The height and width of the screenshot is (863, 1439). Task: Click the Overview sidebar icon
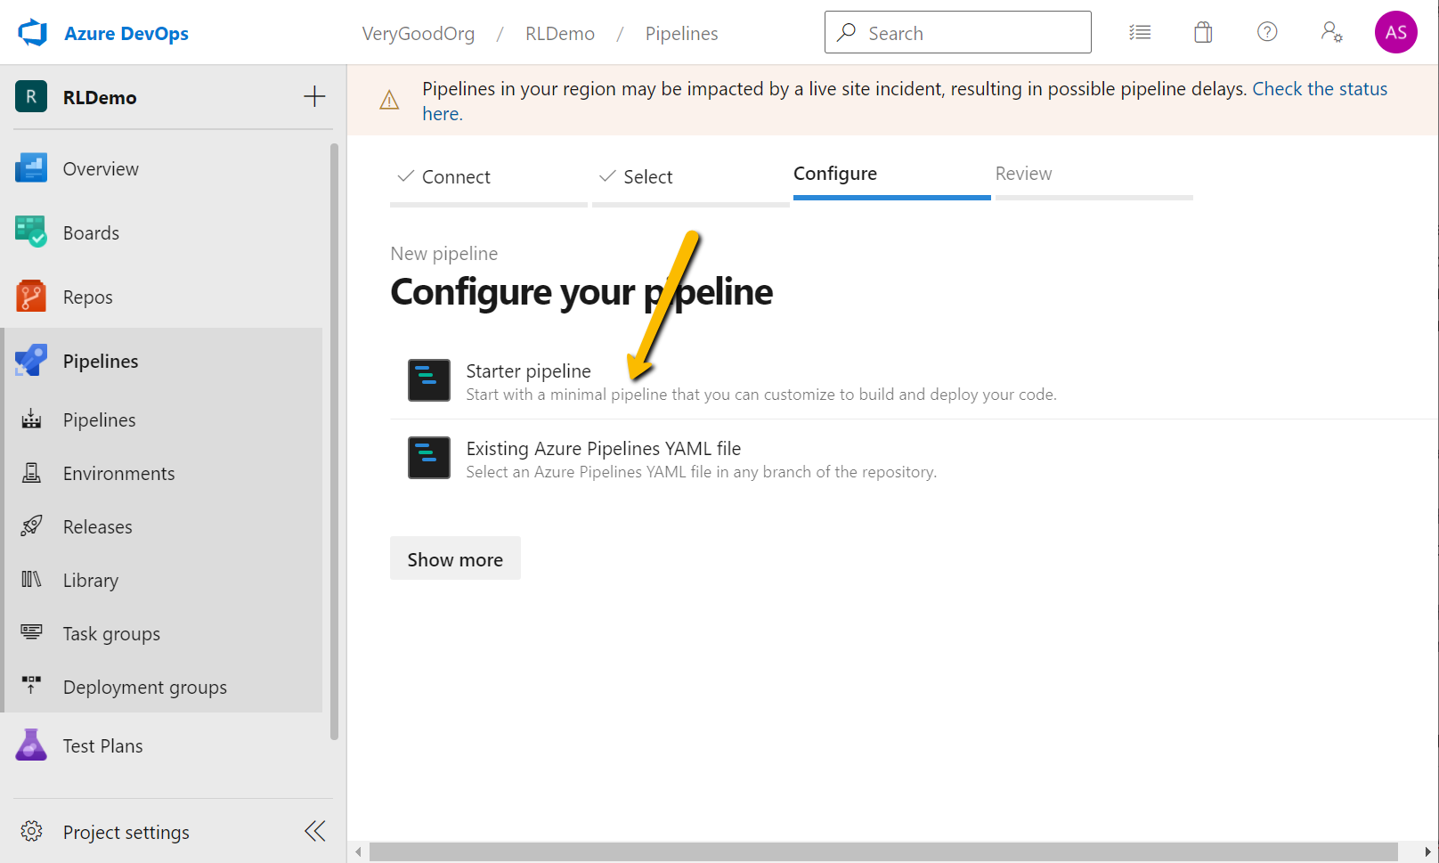click(31, 168)
